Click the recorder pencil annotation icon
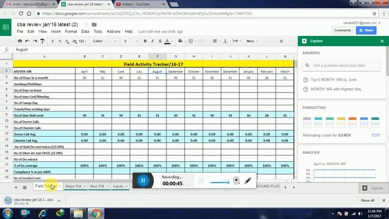Viewport: 389px width, 219px height. tap(248, 181)
